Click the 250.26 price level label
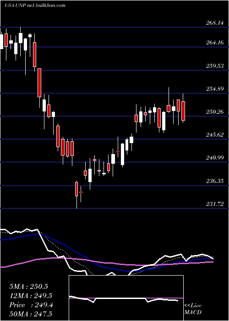229x321 pixels. 215,112
